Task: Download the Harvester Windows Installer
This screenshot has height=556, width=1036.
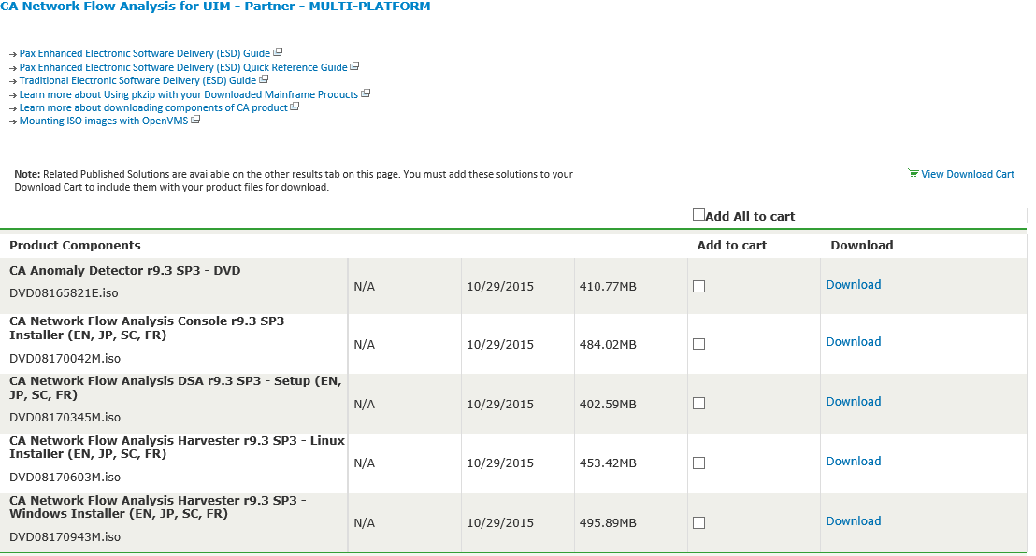Action: (x=853, y=521)
